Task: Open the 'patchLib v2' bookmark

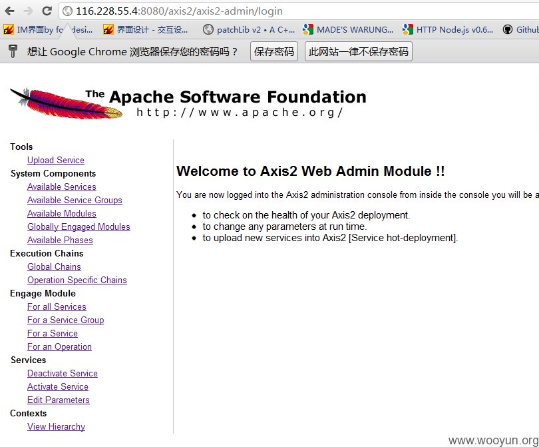Action: pyautogui.click(x=248, y=29)
